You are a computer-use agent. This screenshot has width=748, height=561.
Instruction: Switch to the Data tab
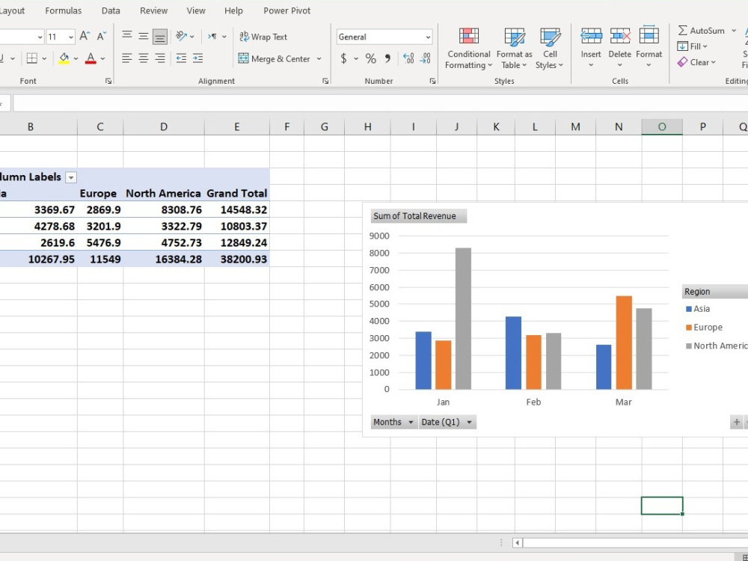tap(111, 10)
